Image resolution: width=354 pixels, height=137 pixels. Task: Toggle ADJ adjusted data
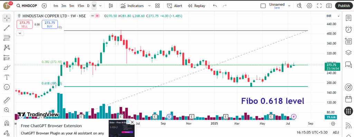(336, 133)
